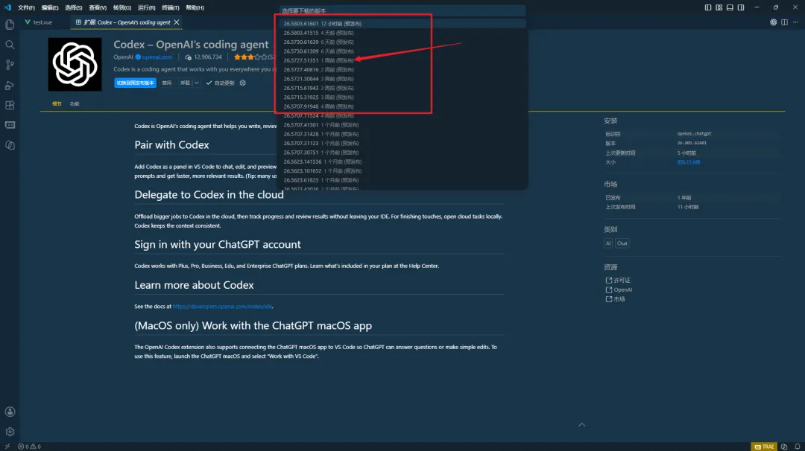Click the status bar icon beside TRAE
Viewport: 805px width, 451px height.
click(x=784, y=447)
